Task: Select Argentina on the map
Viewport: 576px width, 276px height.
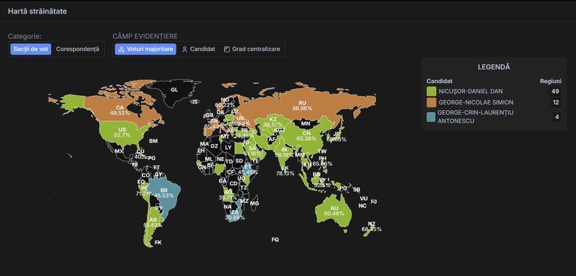Action: pos(153,221)
